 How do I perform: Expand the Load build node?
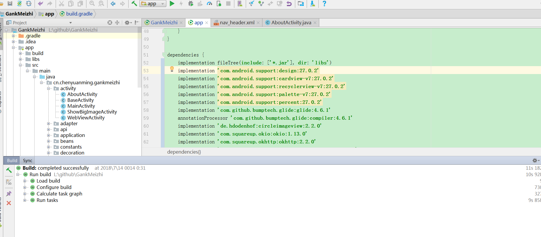25,181
